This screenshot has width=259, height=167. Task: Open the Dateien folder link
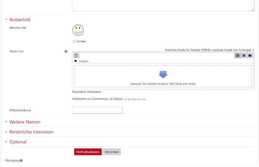[x=84, y=61]
